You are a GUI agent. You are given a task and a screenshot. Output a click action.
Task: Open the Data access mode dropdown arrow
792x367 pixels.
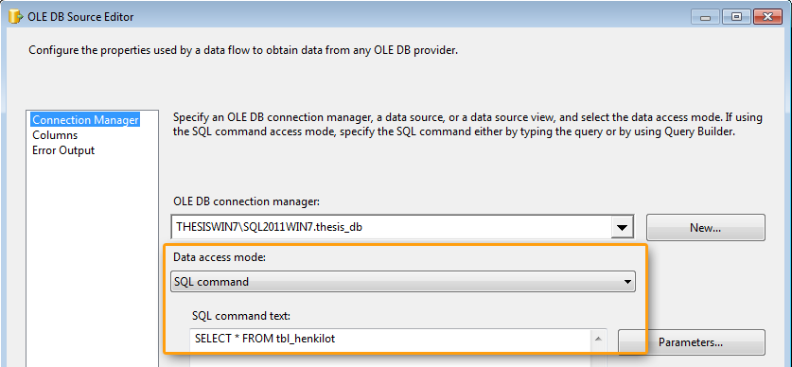coord(627,282)
